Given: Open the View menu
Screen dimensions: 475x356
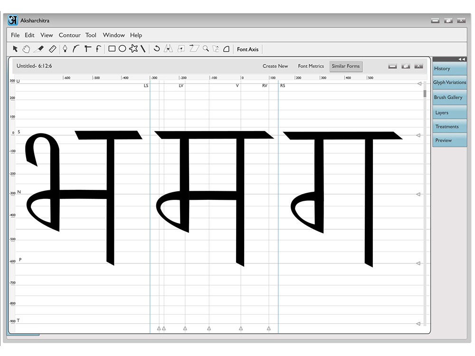Looking at the screenshot, I should click(x=47, y=35).
